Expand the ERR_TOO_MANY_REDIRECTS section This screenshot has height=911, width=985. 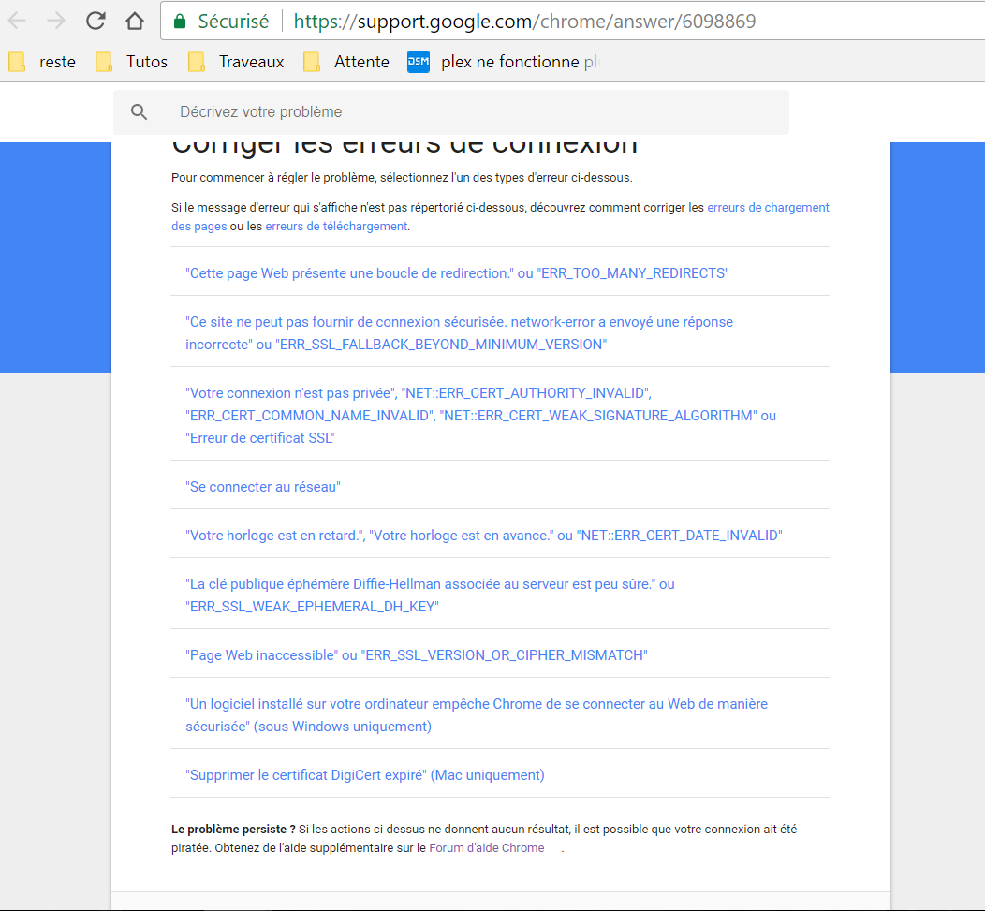pyautogui.click(x=500, y=273)
